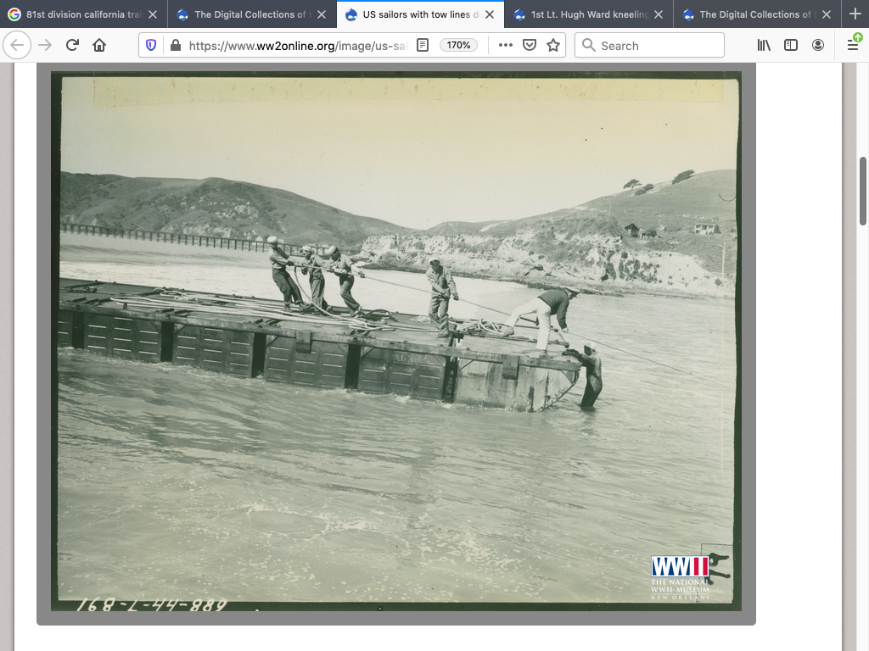Go to the browser home page
This screenshot has width=869, height=651.
[x=99, y=46]
